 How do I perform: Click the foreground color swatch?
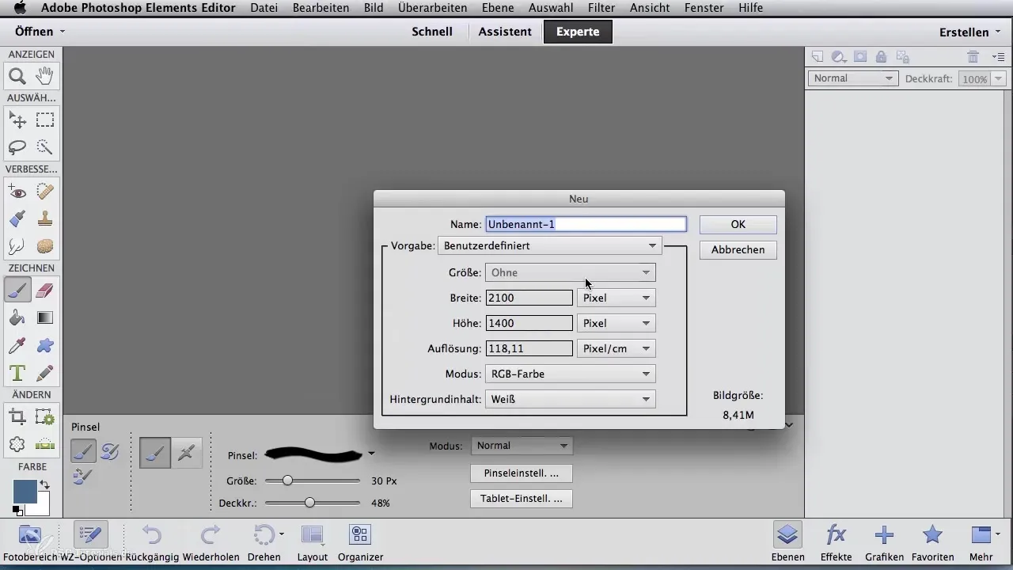(x=25, y=491)
